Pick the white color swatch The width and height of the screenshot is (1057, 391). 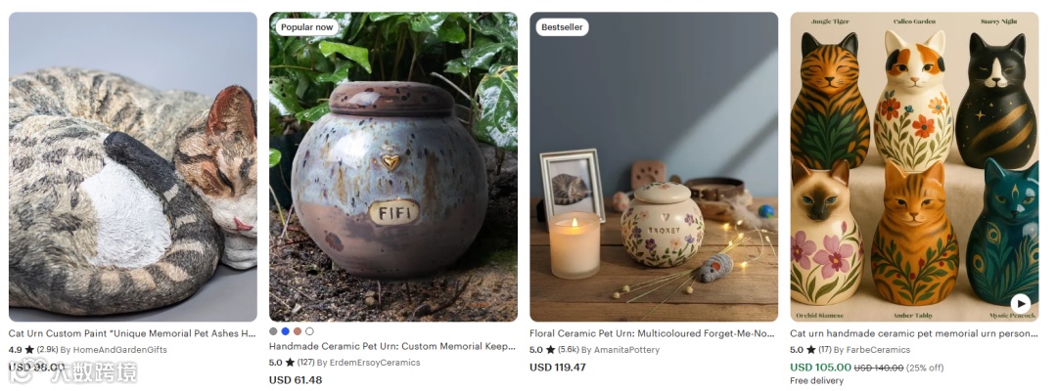309,331
